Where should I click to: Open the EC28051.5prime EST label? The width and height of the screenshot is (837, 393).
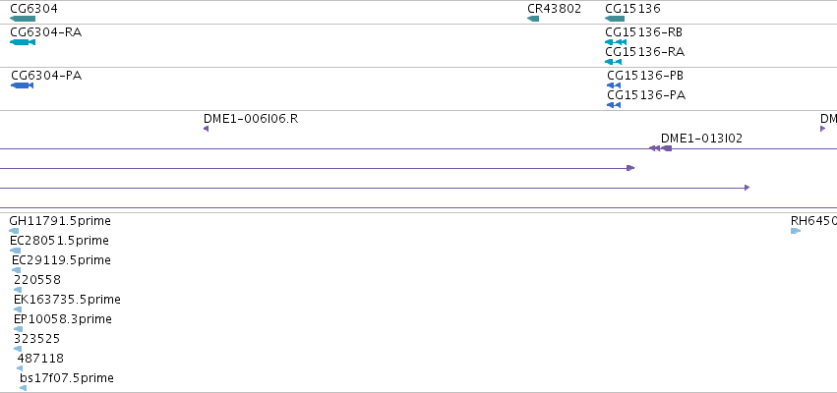pos(59,241)
